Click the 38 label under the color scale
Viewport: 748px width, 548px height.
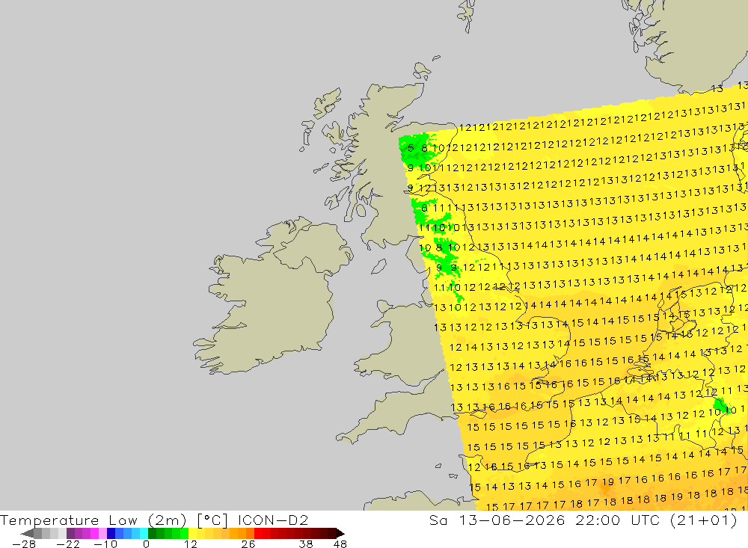pyautogui.click(x=306, y=544)
